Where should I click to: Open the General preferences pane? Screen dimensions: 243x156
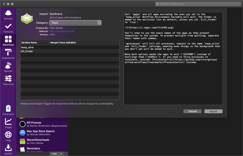coord(8,15)
